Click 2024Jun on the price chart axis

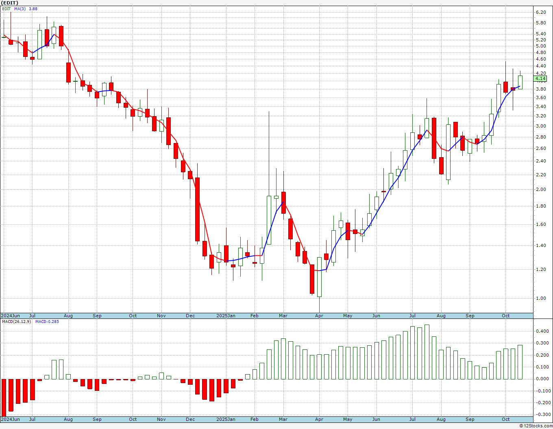point(10,316)
